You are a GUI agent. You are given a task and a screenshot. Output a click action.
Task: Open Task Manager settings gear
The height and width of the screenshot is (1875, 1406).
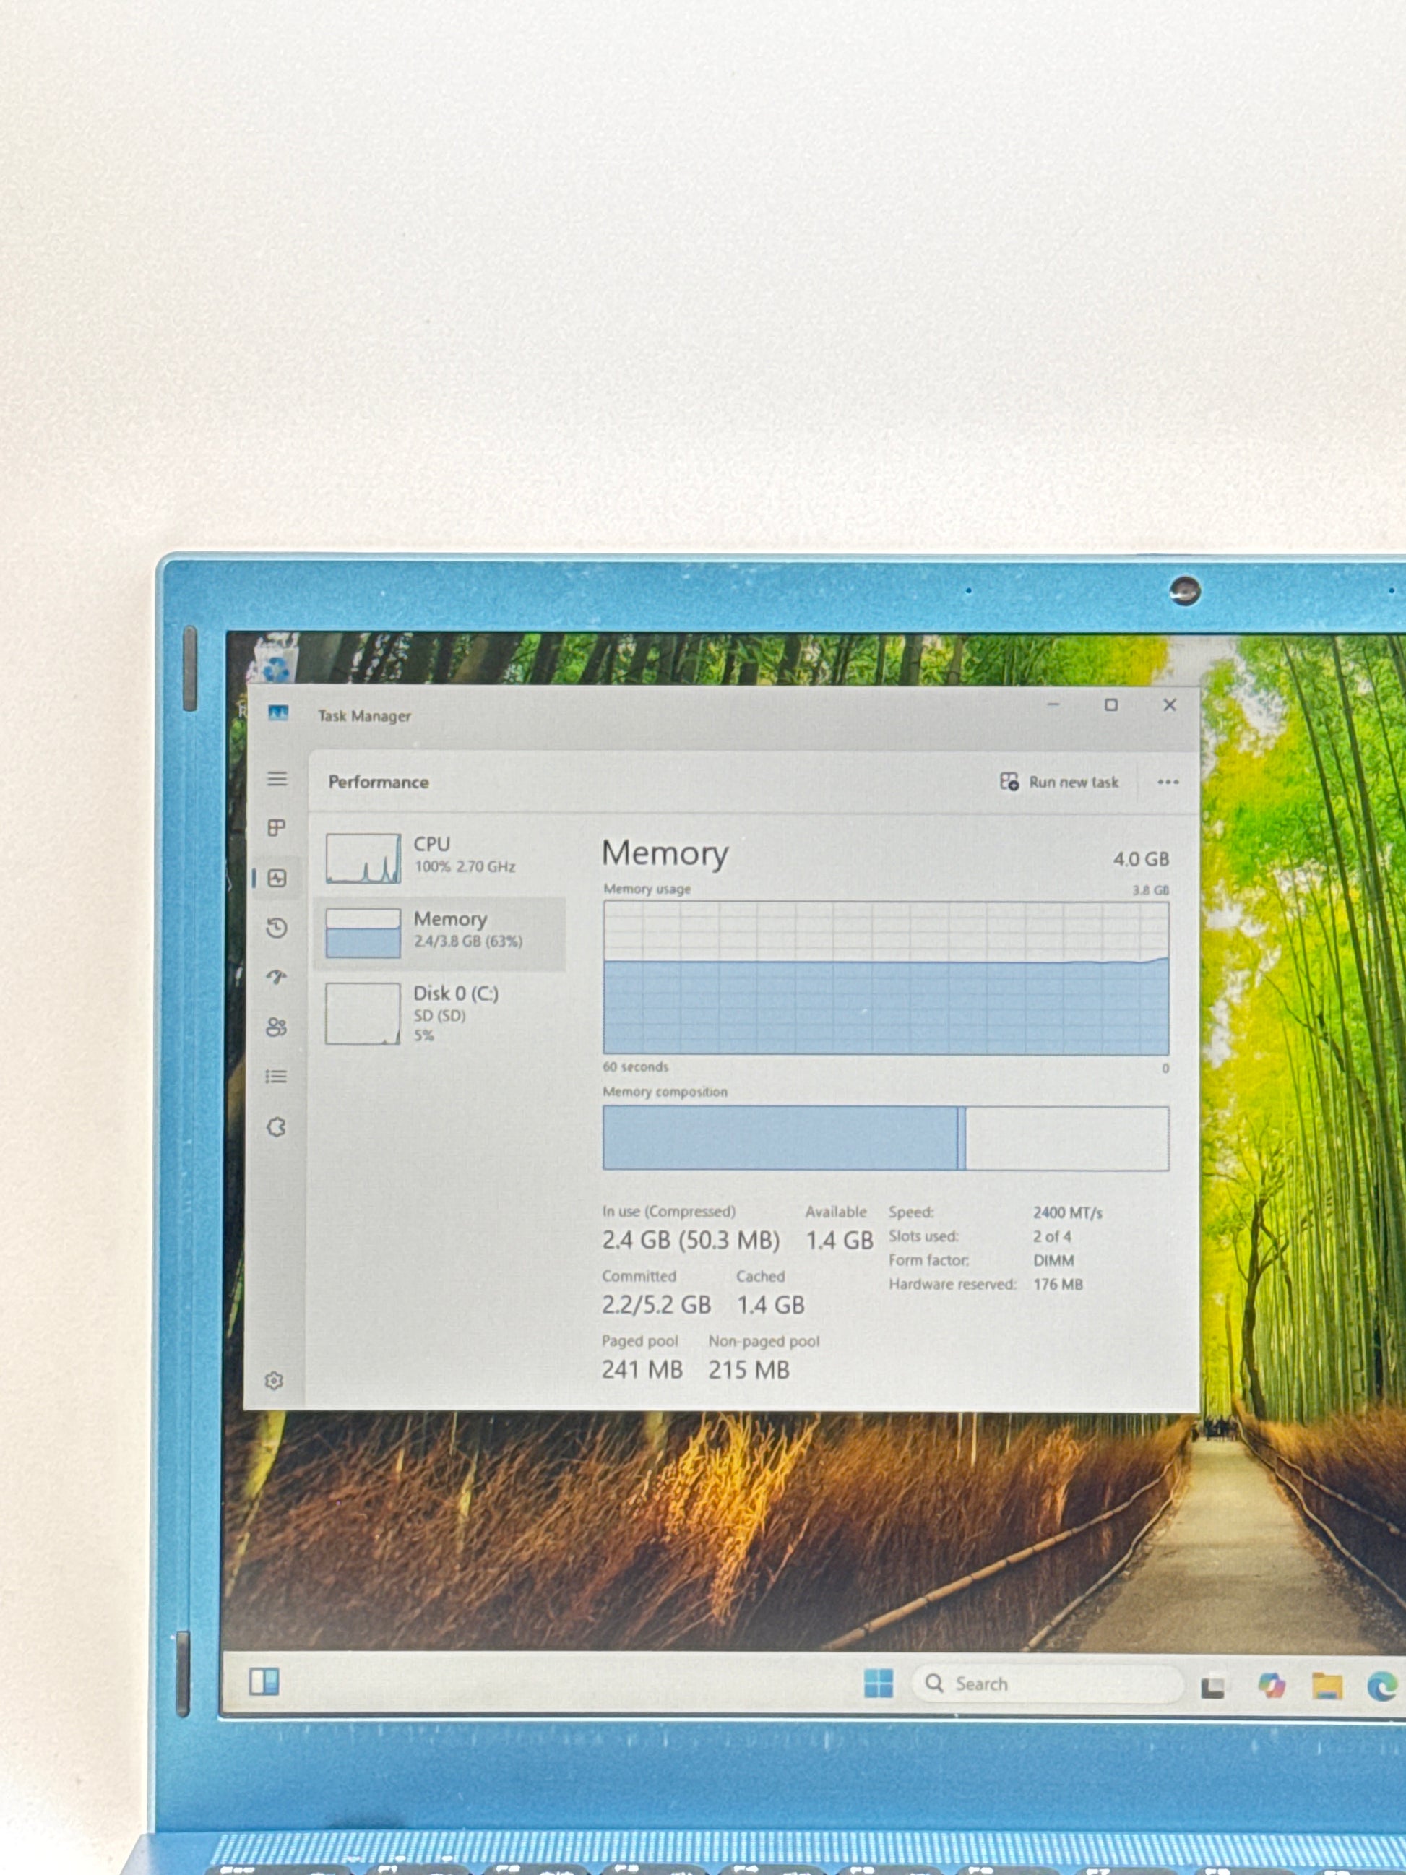[x=274, y=1381]
